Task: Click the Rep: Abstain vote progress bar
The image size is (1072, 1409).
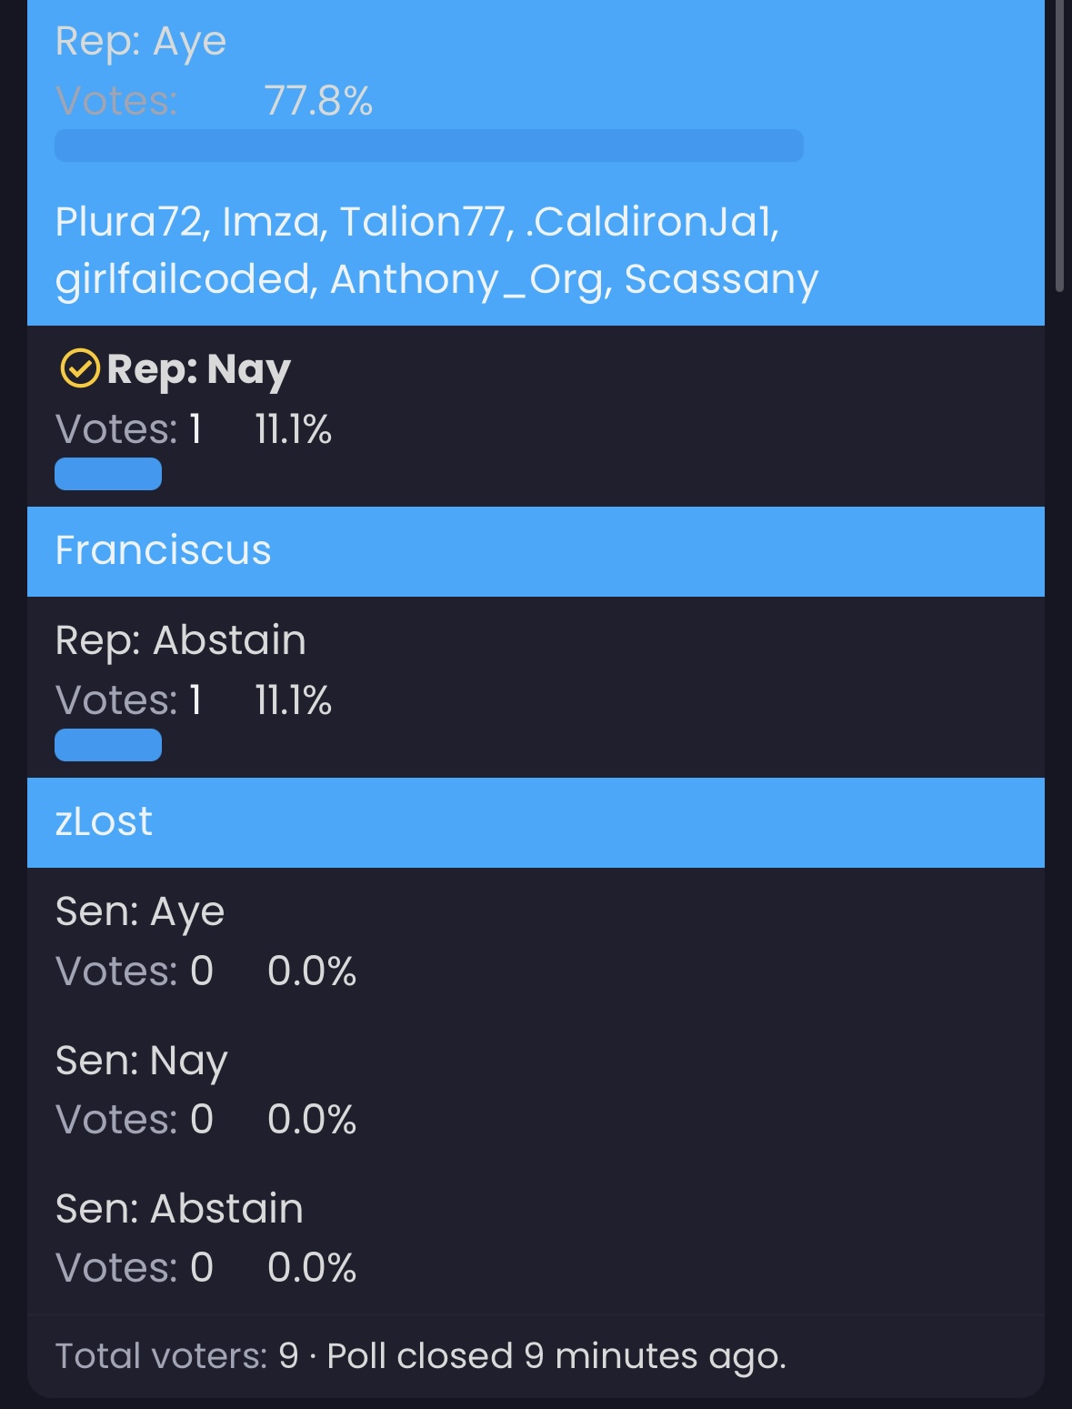Action: pos(108,745)
